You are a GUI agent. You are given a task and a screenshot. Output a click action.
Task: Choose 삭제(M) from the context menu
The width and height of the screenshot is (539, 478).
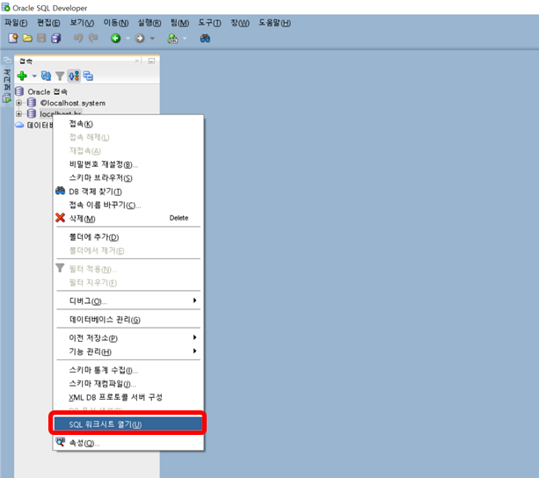[128, 219]
